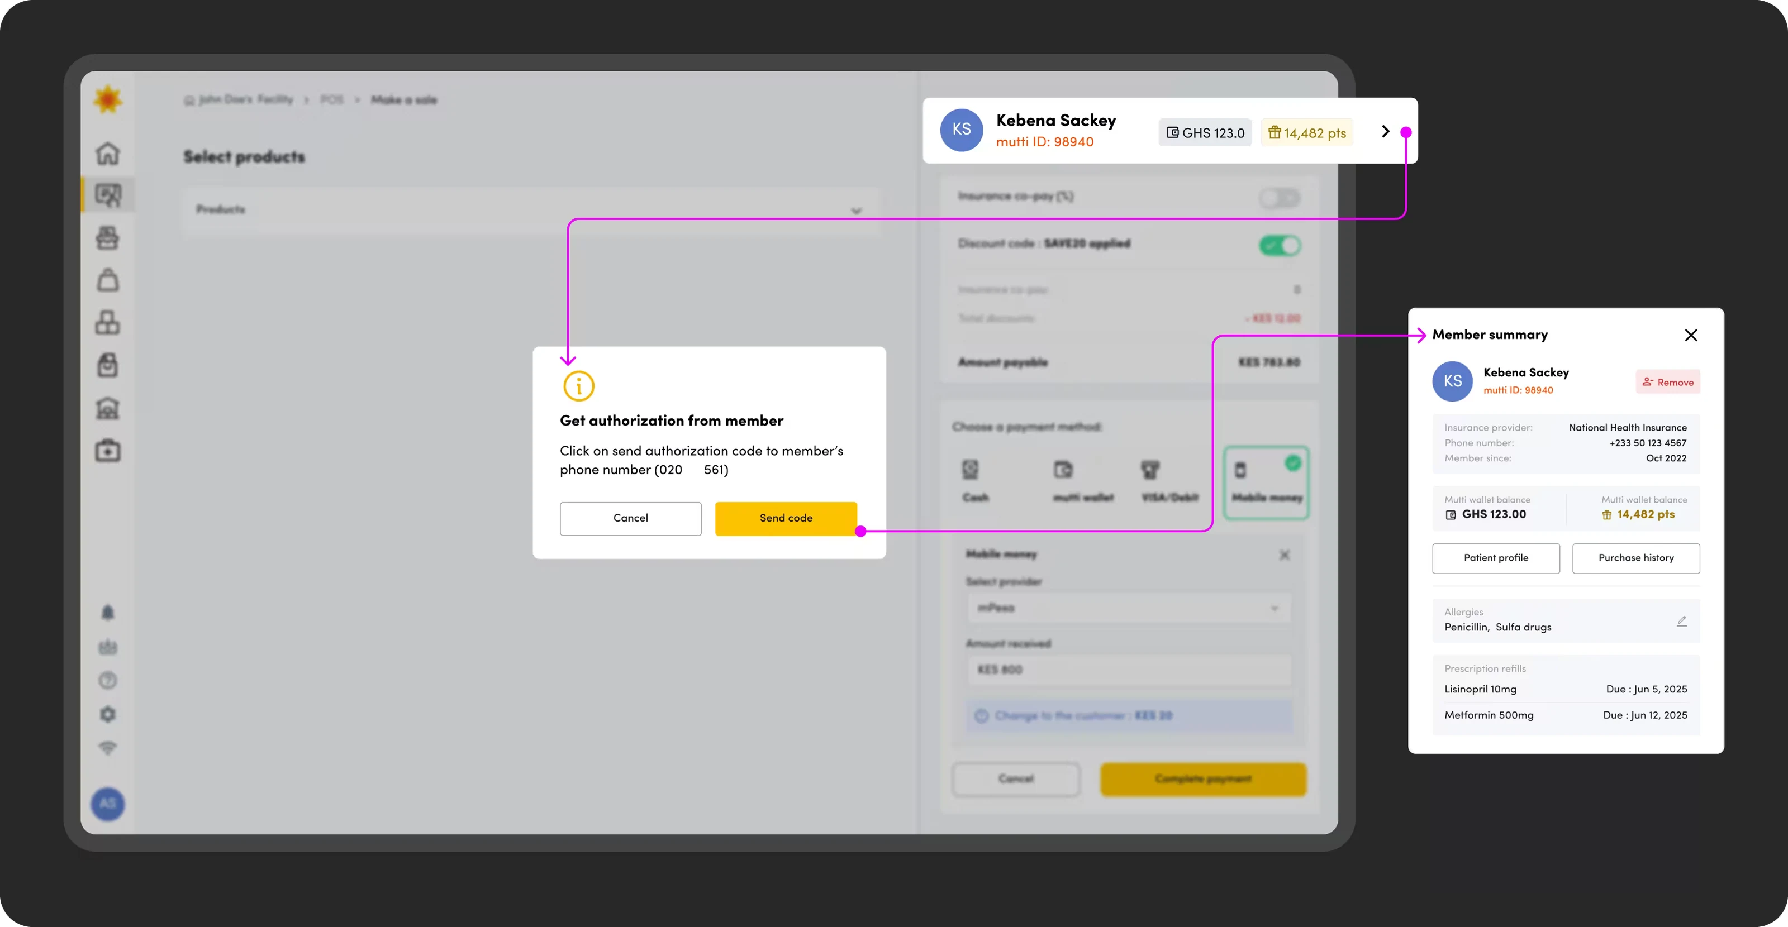Image resolution: width=1788 pixels, height=927 pixels.
Task: Open the Home icon in sidebar
Action: tap(108, 152)
